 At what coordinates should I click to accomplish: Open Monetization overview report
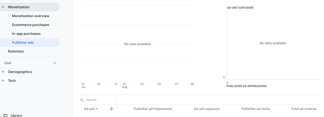point(31,16)
